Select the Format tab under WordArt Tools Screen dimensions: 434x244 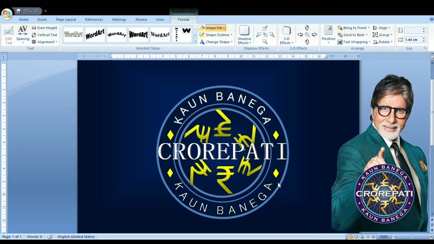pos(184,20)
